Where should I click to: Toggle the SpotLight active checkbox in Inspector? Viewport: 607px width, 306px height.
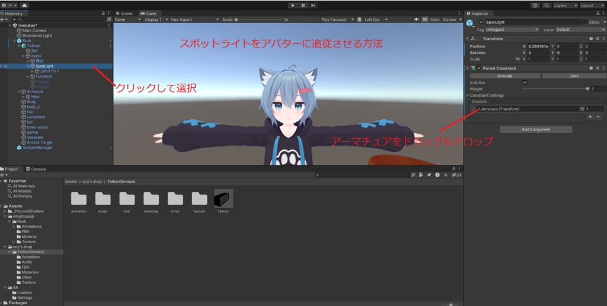[481, 22]
